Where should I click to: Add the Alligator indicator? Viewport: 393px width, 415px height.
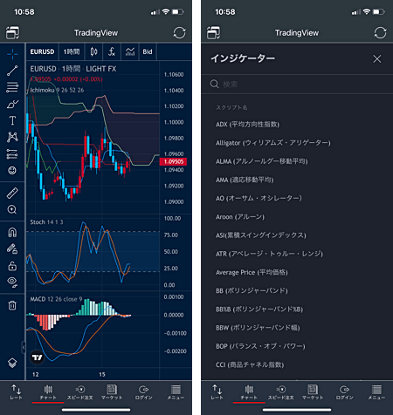273,143
